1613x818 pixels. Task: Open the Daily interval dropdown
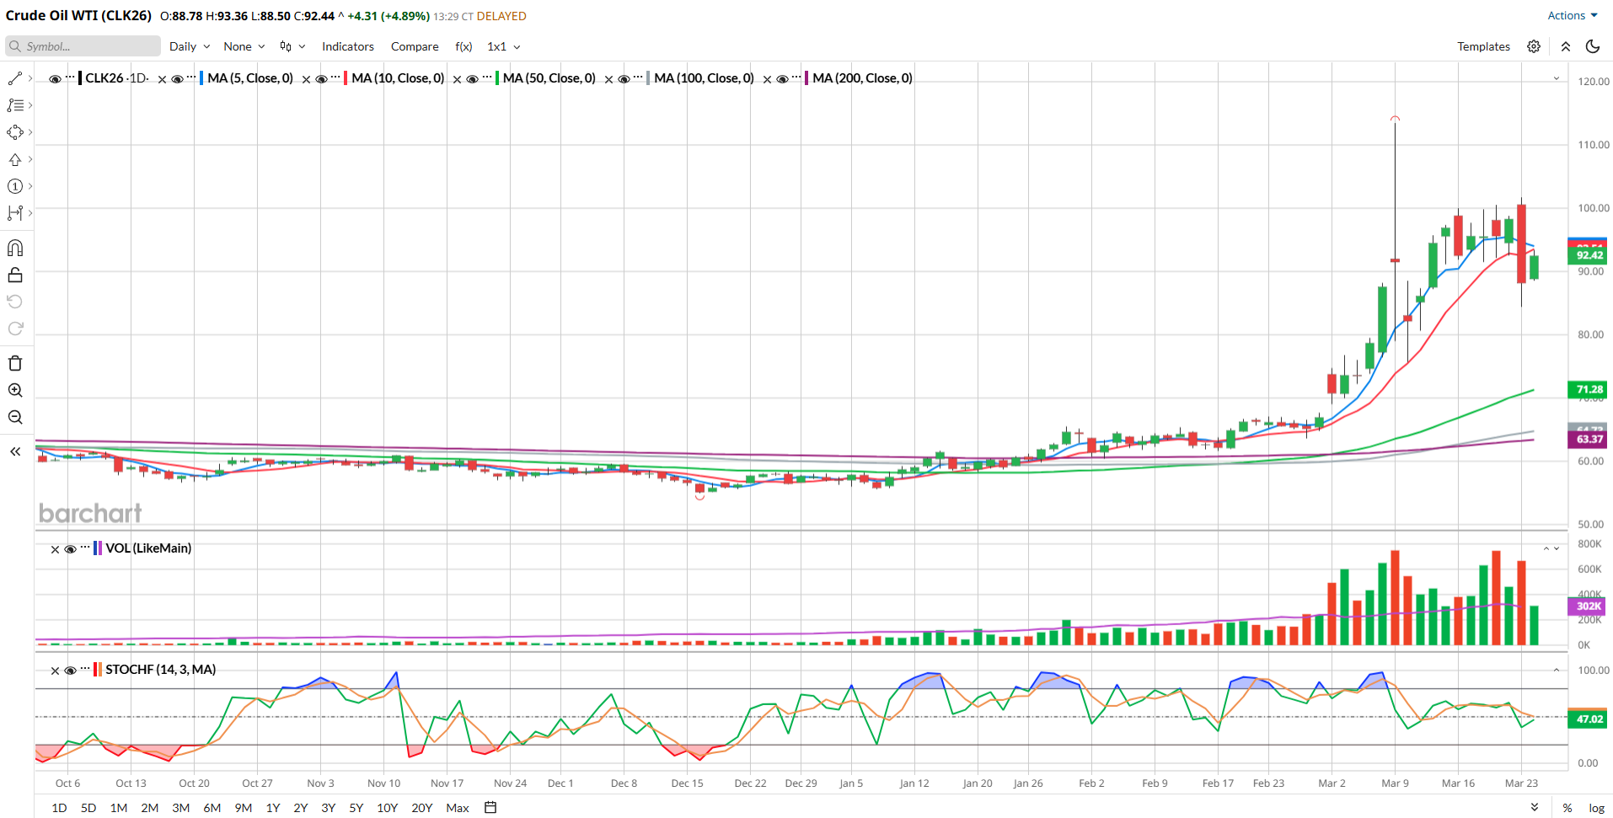pyautogui.click(x=190, y=46)
